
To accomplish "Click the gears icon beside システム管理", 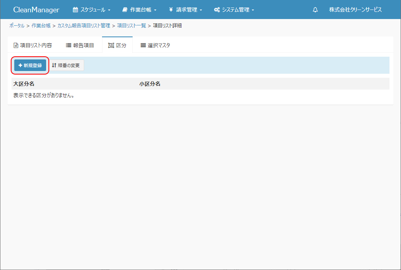I will pos(217,10).
